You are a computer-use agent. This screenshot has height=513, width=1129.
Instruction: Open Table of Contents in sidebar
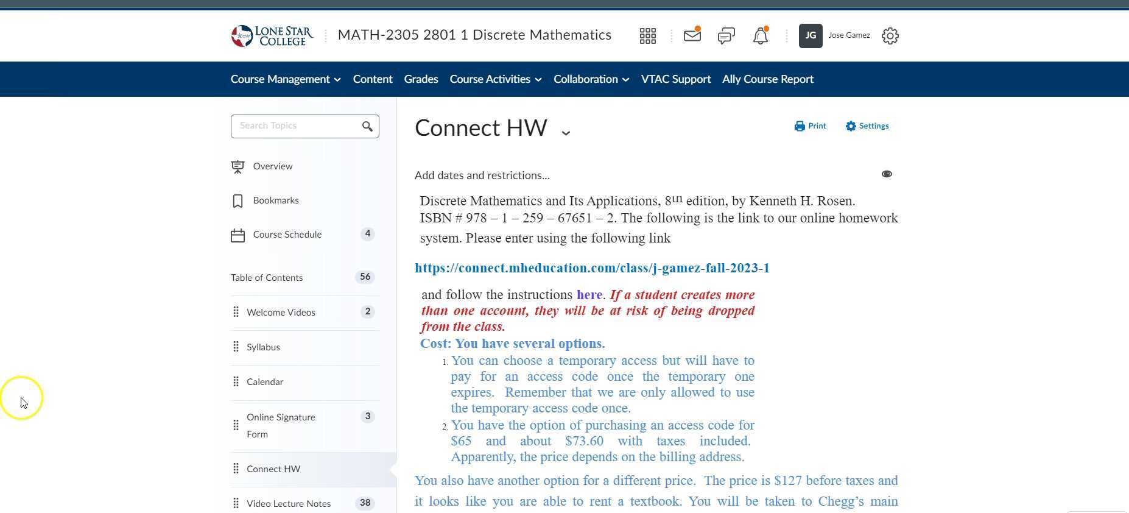pyautogui.click(x=267, y=278)
